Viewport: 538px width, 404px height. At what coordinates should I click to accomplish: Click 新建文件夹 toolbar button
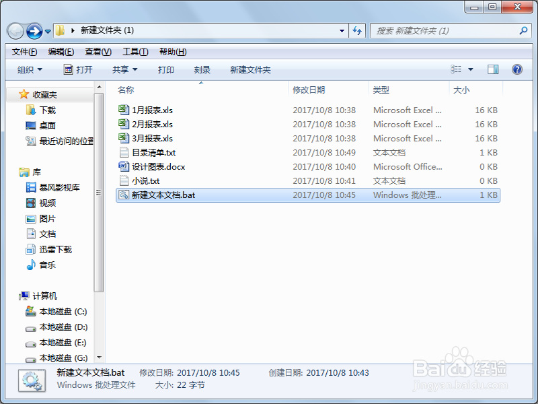(x=250, y=70)
